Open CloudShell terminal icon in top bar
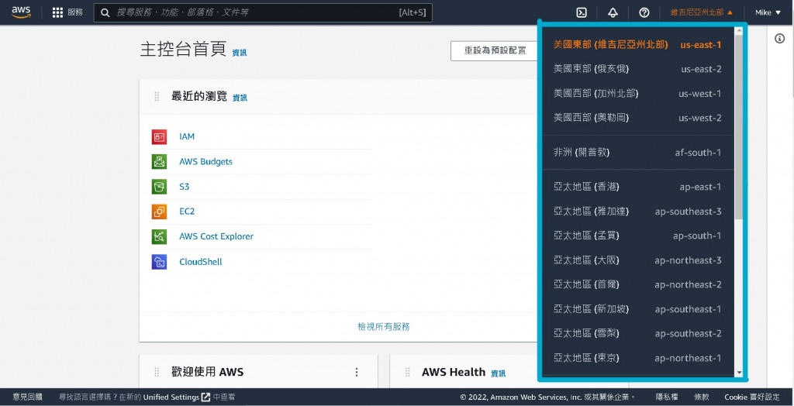This screenshot has width=794, height=406. tap(582, 12)
